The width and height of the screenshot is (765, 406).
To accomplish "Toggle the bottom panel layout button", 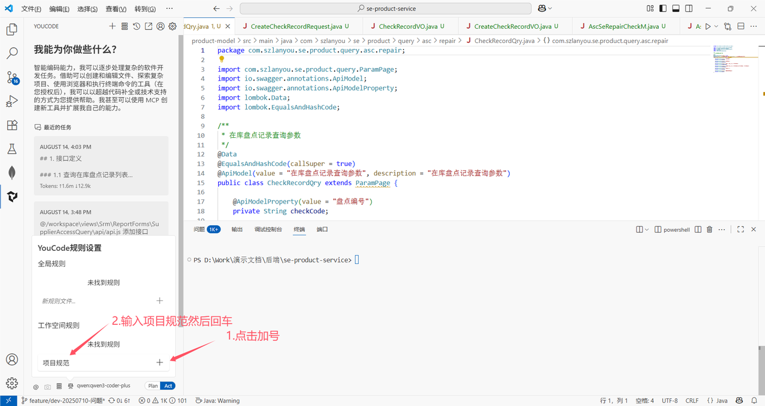I will 676,8.
